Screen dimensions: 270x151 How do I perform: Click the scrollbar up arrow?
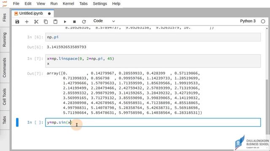[x=267, y=28]
